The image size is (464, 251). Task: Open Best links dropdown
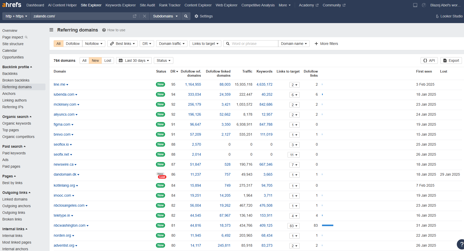tap(122, 44)
